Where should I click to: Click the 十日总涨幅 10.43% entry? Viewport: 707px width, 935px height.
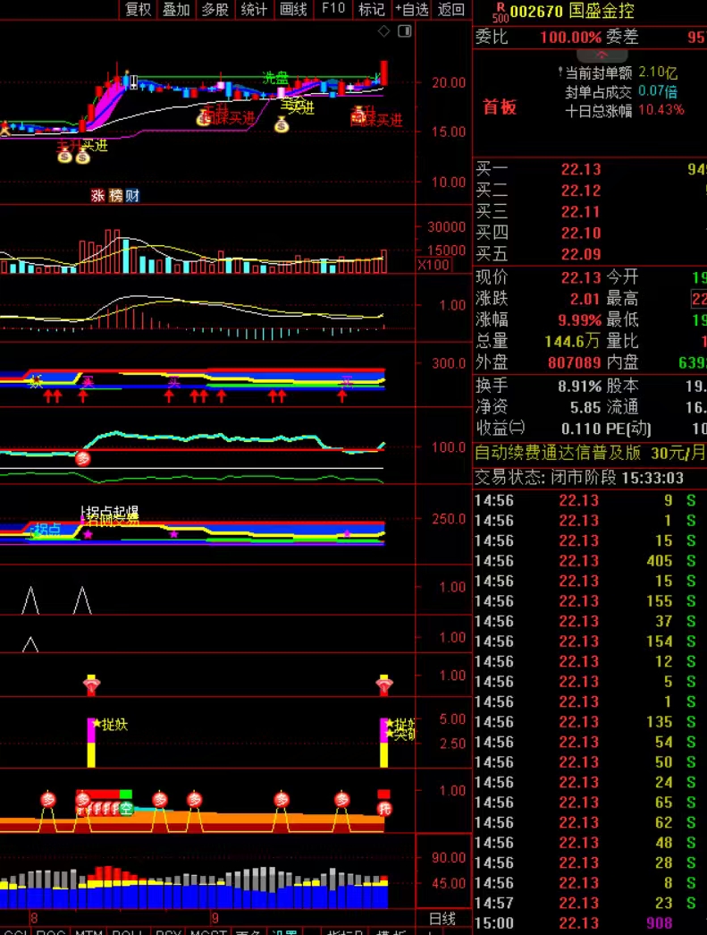[x=624, y=110]
